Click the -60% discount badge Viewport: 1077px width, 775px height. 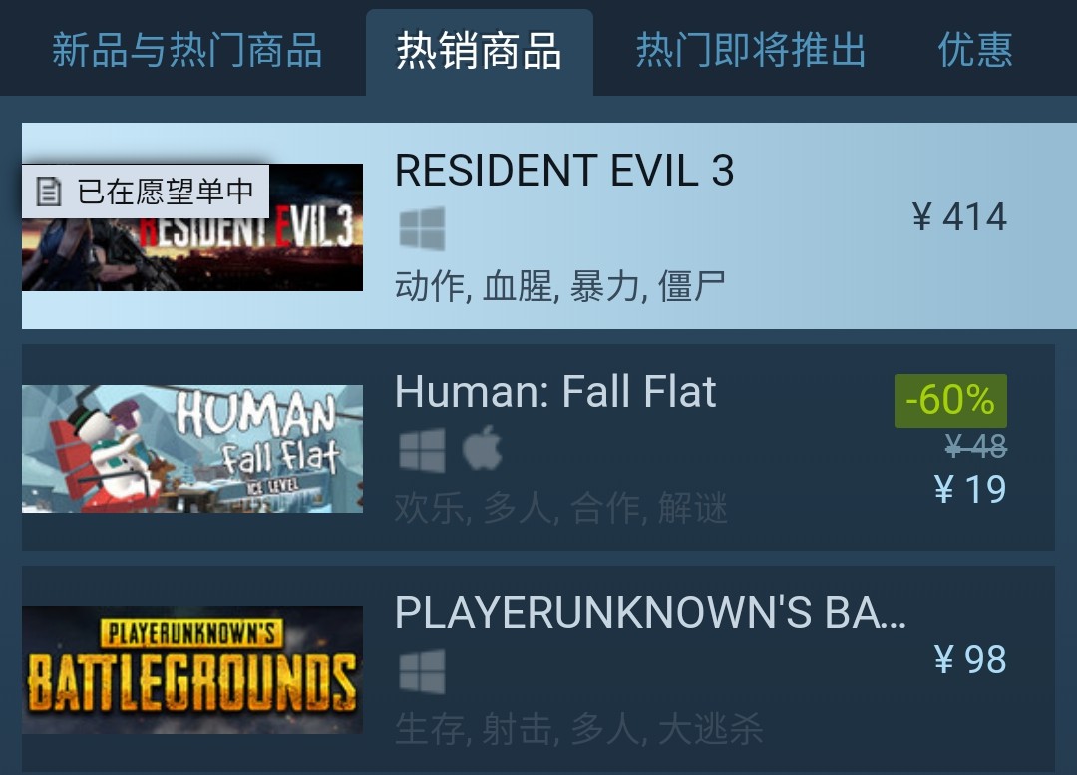click(x=950, y=401)
